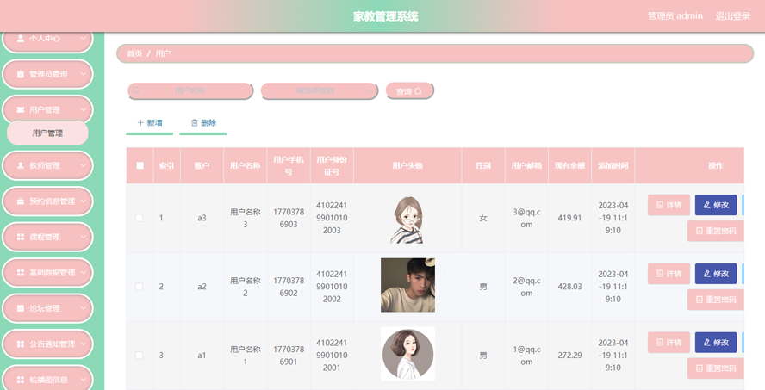Image resolution: width=765 pixels, height=390 pixels.
Task: Open the 请选择性别 gender dropdown
Action: coord(319,90)
